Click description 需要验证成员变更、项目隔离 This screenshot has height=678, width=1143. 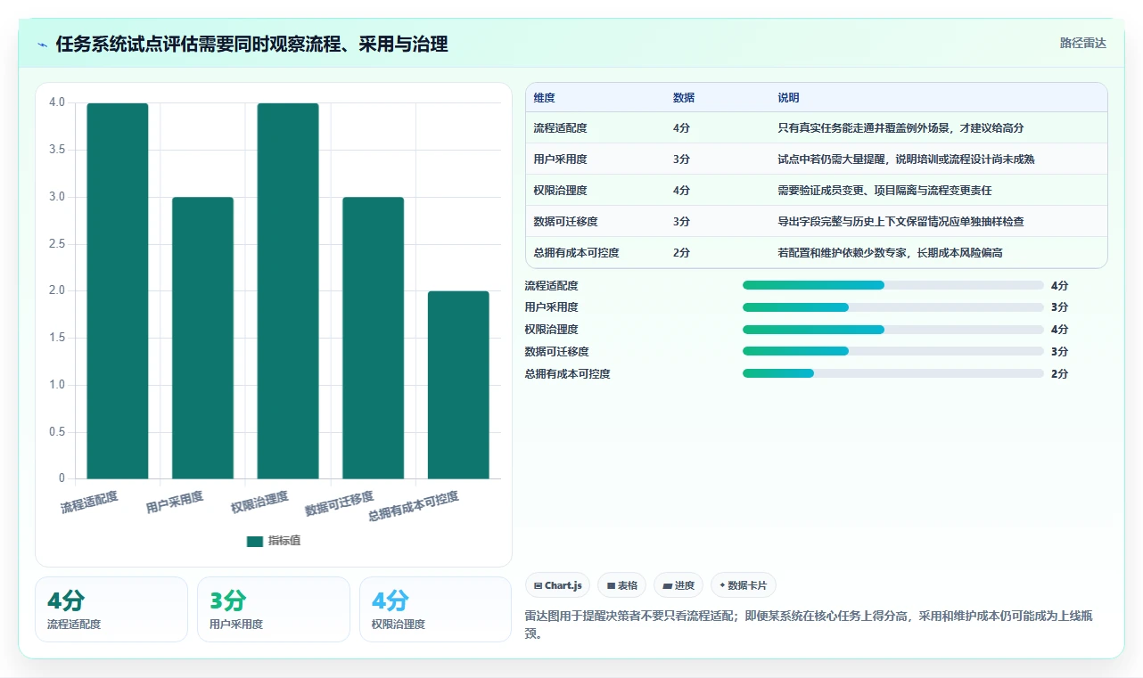pyautogui.click(x=884, y=191)
